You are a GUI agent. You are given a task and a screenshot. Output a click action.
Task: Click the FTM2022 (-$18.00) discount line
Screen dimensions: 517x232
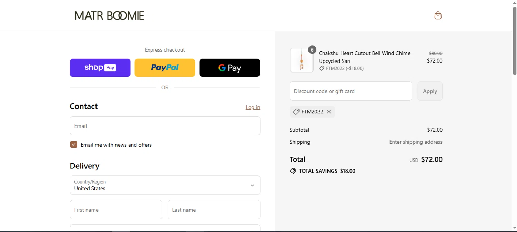[341, 68]
